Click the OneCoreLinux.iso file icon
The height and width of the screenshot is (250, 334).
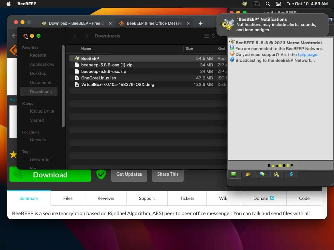tap(77, 78)
